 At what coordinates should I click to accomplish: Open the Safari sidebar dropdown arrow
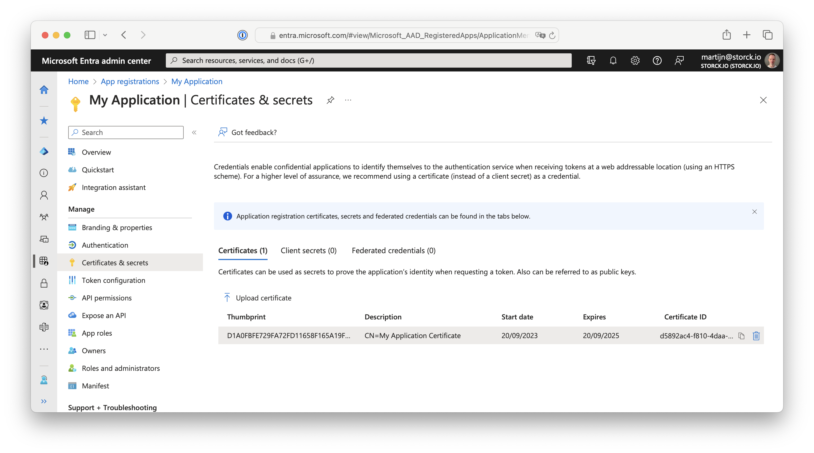coord(105,35)
